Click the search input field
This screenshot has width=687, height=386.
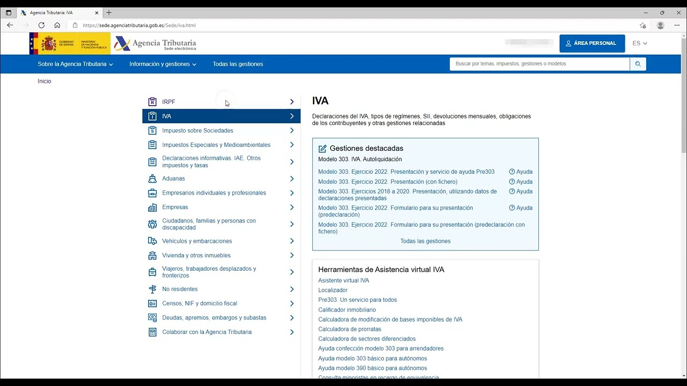(539, 64)
